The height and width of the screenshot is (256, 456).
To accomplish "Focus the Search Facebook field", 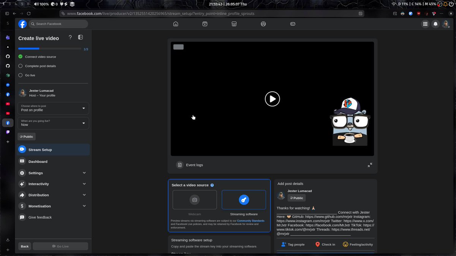I will pos(58,24).
